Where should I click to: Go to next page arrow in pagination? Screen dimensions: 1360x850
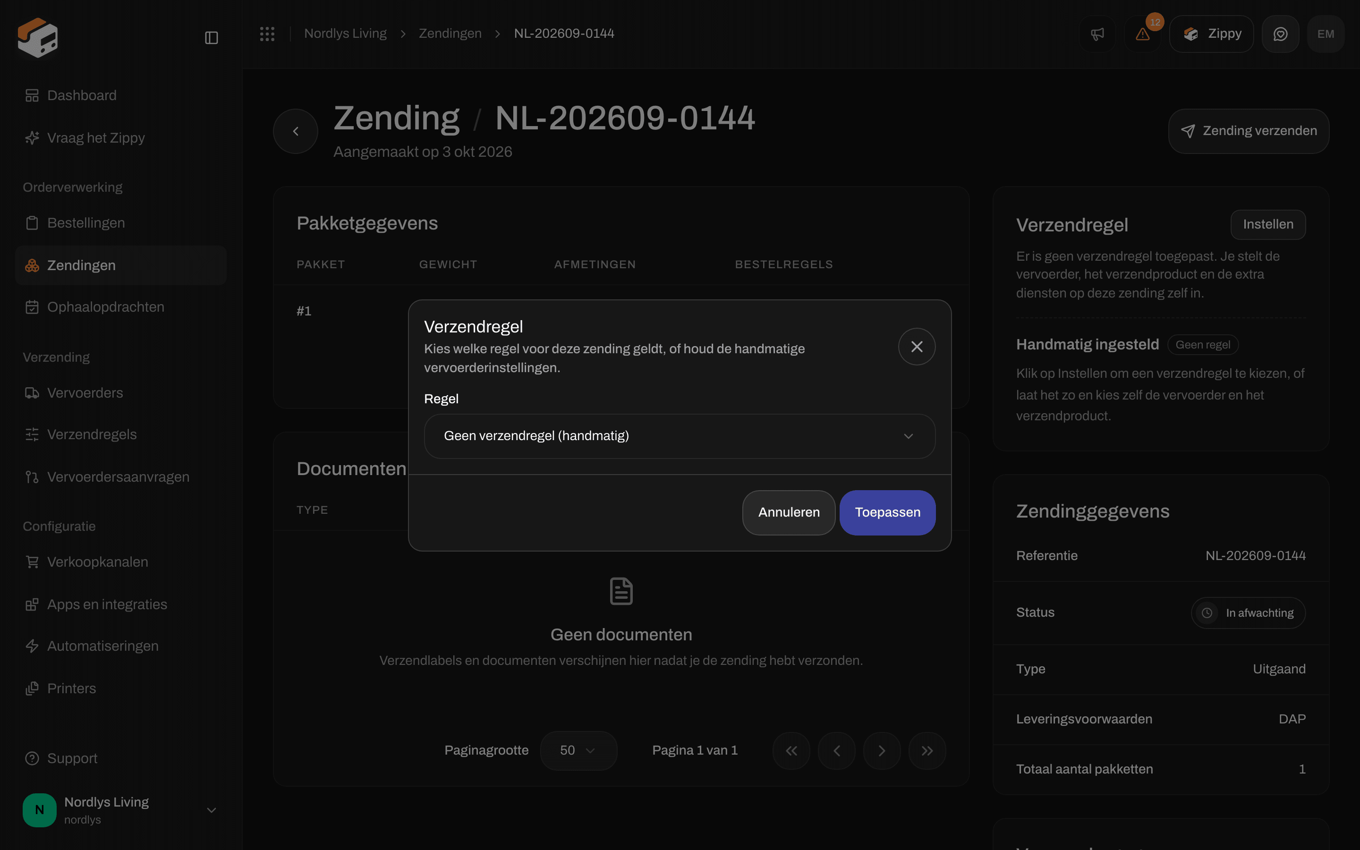(x=882, y=751)
